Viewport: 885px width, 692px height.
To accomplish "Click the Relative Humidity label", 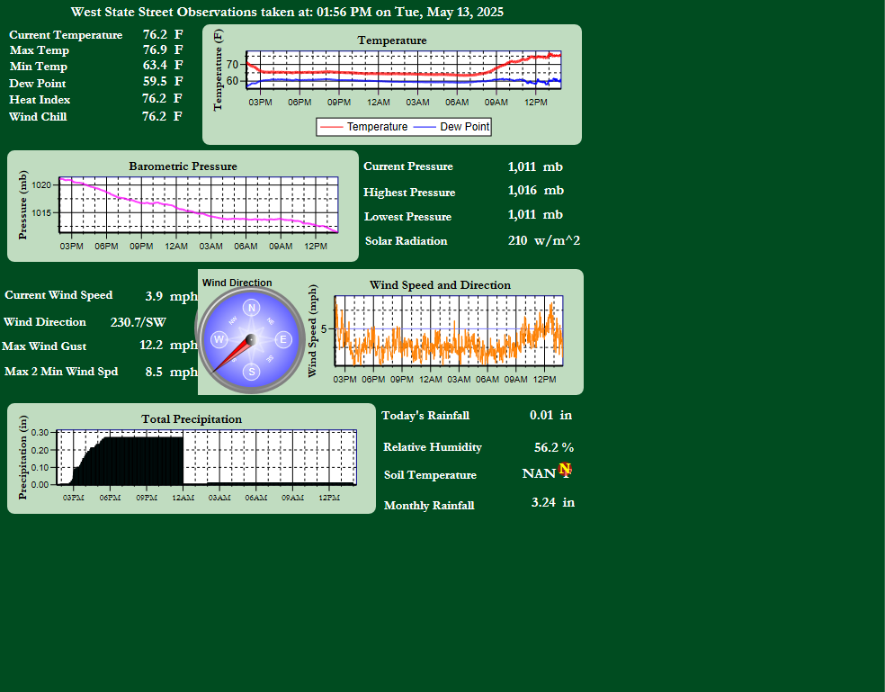I will tap(433, 447).
